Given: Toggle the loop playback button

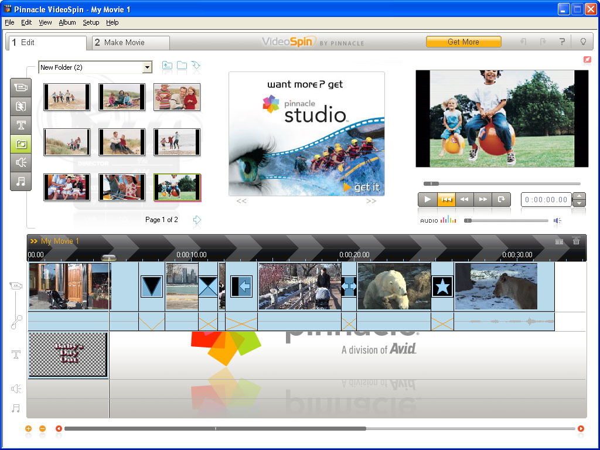Looking at the screenshot, I should tap(502, 199).
